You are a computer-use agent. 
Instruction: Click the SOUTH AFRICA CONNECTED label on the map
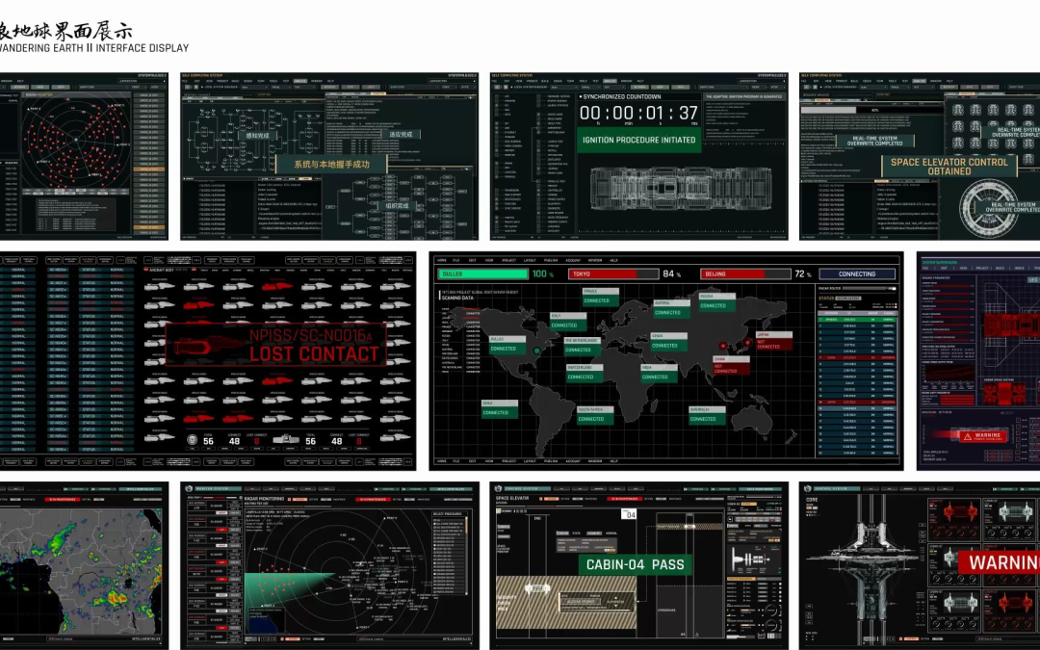click(x=596, y=415)
